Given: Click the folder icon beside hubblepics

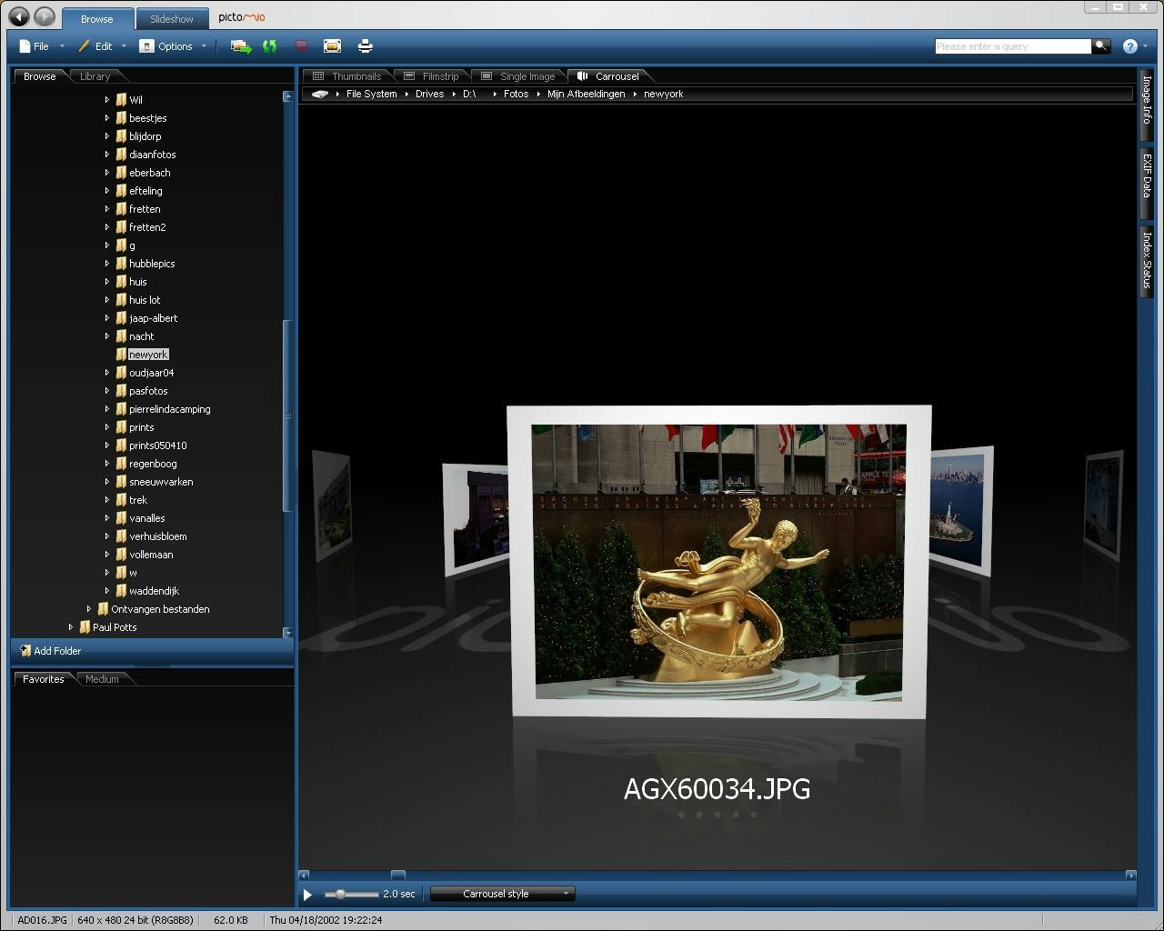Looking at the screenshot, I should (121, 264).
